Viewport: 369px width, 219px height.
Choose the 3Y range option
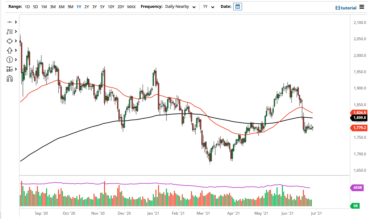[x=94, y=7]
